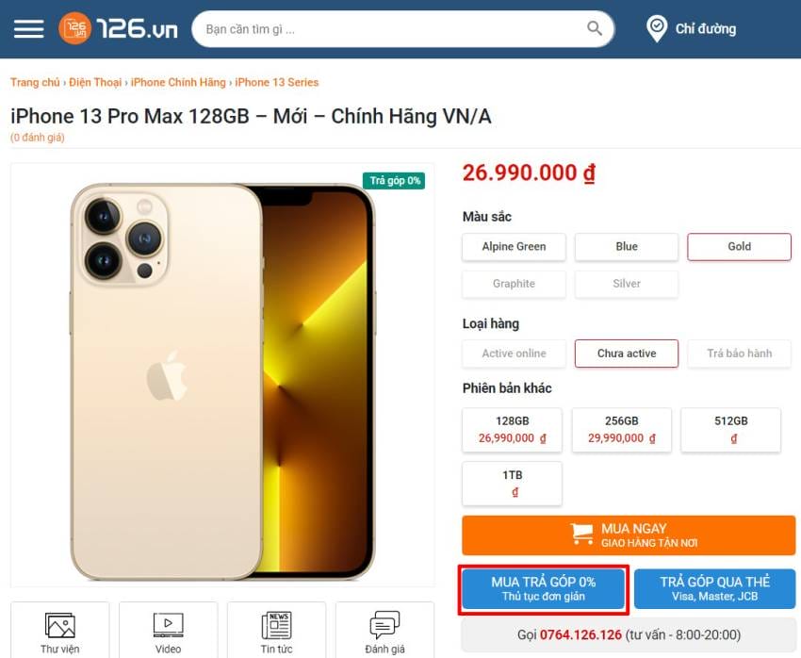Screen dimensions: 801x658
Task: Open the Video icon tab
Action: tap(168, 625)
